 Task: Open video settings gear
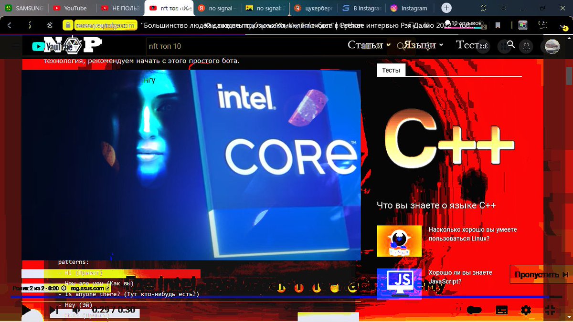coord(526,310)
